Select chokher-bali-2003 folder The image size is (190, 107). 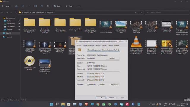click(75, 25)
